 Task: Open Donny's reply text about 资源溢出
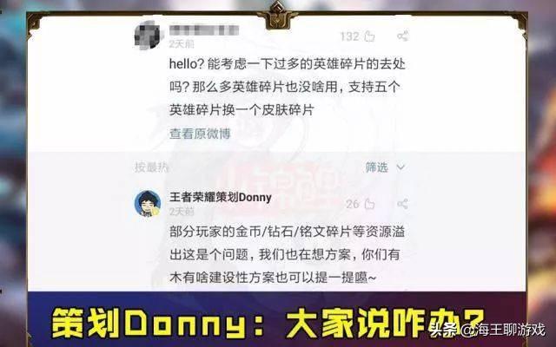click(x=287, y=254)
